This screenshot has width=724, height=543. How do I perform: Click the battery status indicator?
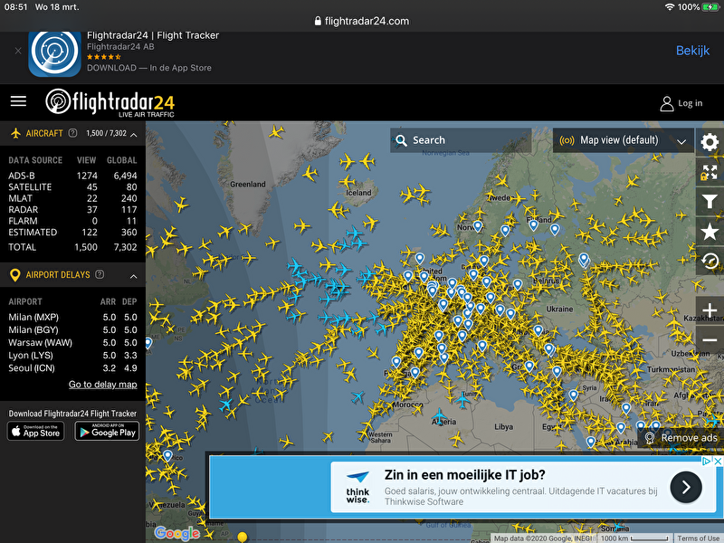pos(710,7)
